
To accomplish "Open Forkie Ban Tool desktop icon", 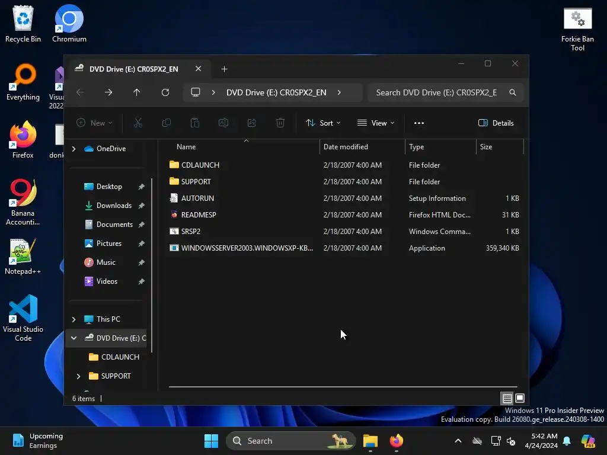I will point(577,30).
